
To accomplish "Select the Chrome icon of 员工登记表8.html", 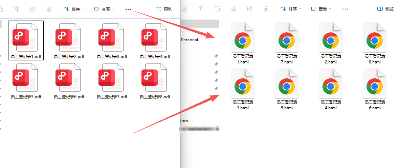I will tap(375, 37).
